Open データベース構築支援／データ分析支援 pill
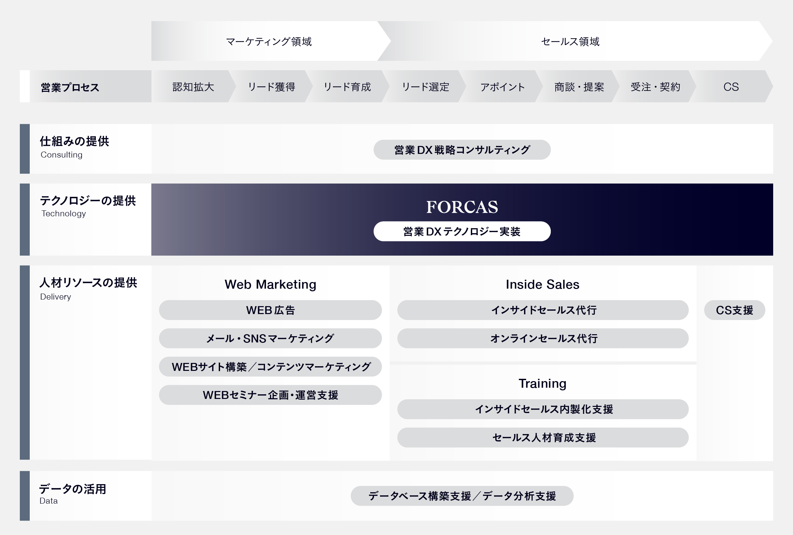The width and height of the screenshot is (793, 535). tap(462, 496)
